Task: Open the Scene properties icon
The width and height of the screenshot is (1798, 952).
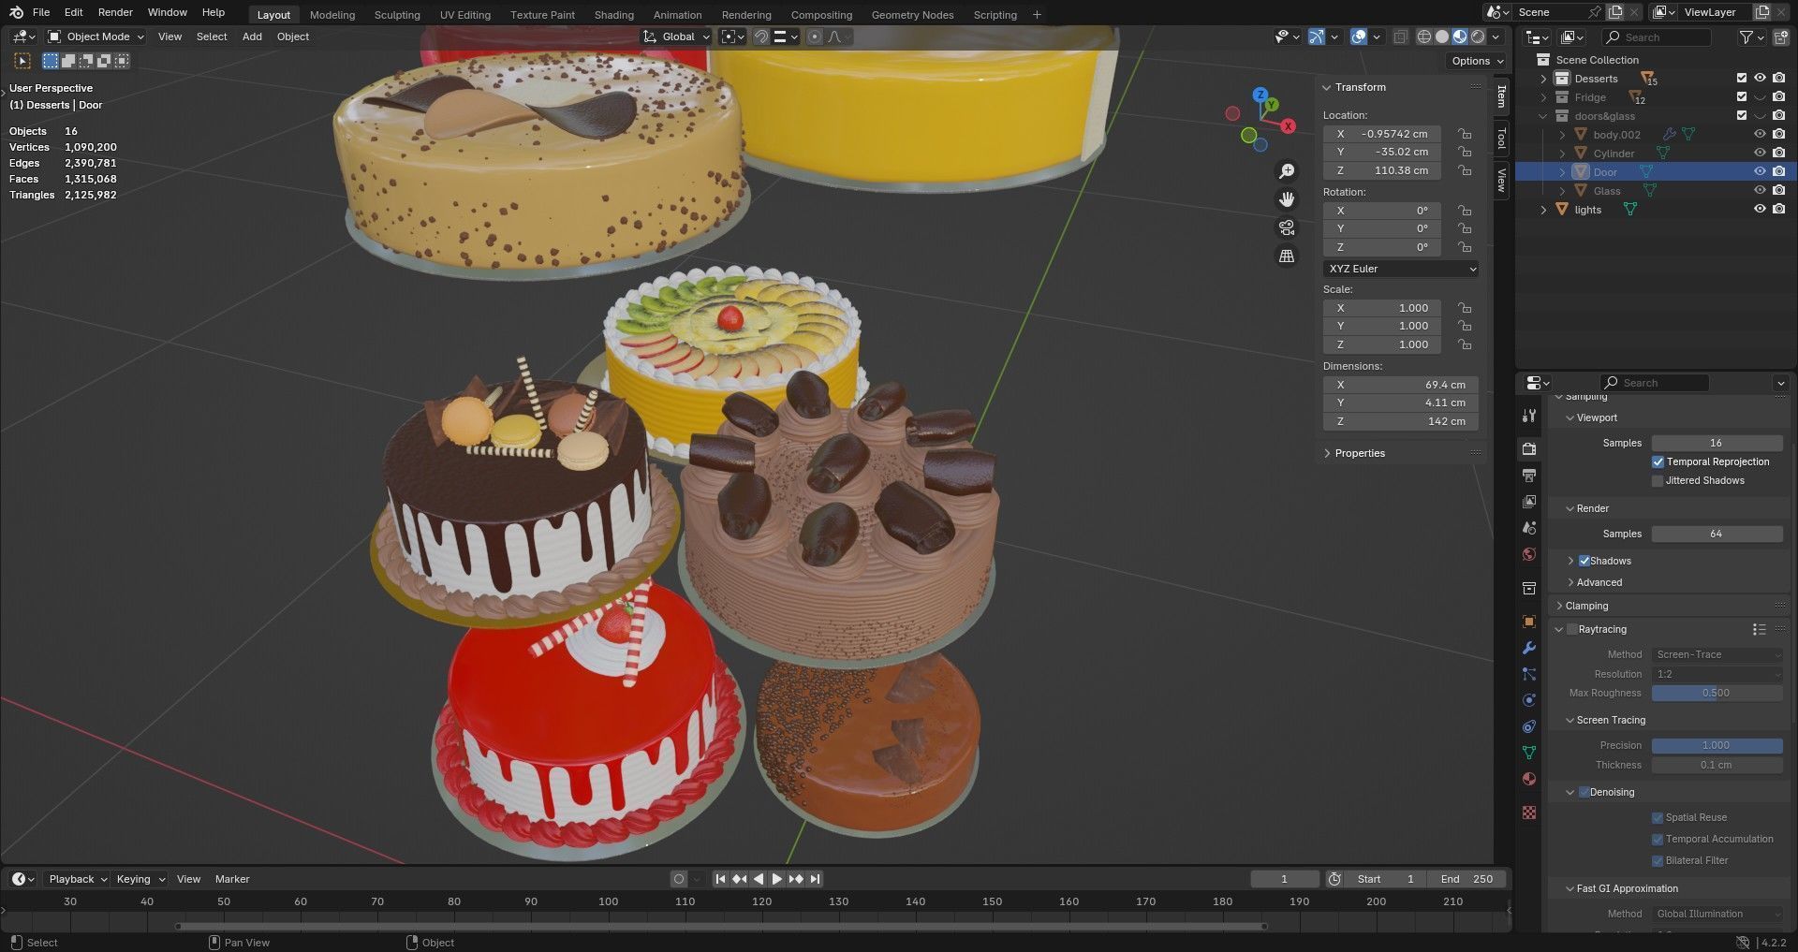Action: tap(1529, 528)
